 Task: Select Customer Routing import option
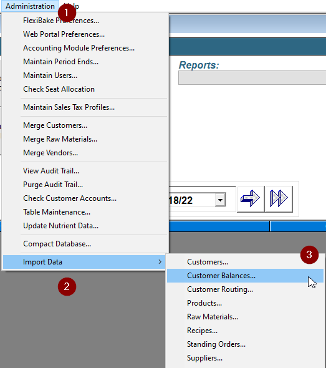(245, 289)
